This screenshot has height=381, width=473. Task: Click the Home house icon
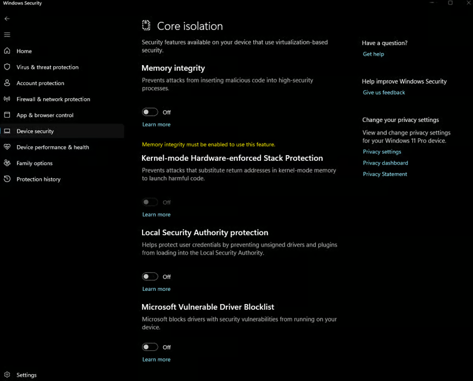8,51
